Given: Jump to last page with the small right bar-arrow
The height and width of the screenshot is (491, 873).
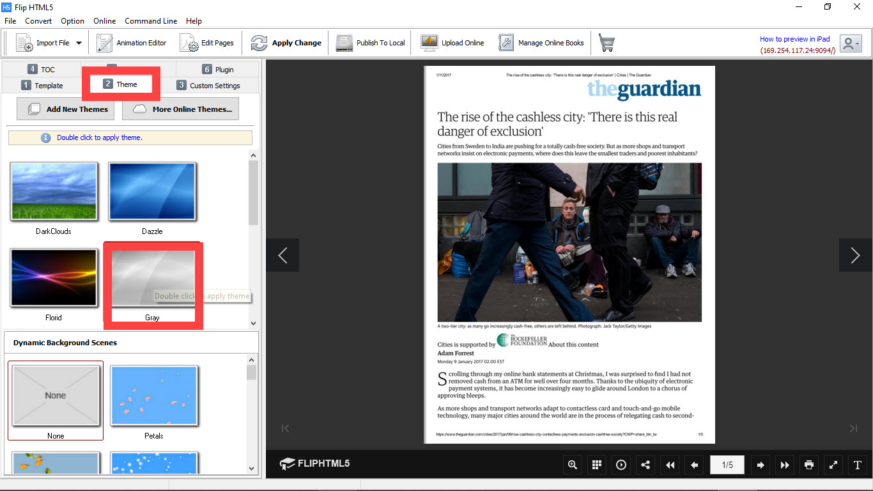Looking at the screenshot, I should [853, 428].
